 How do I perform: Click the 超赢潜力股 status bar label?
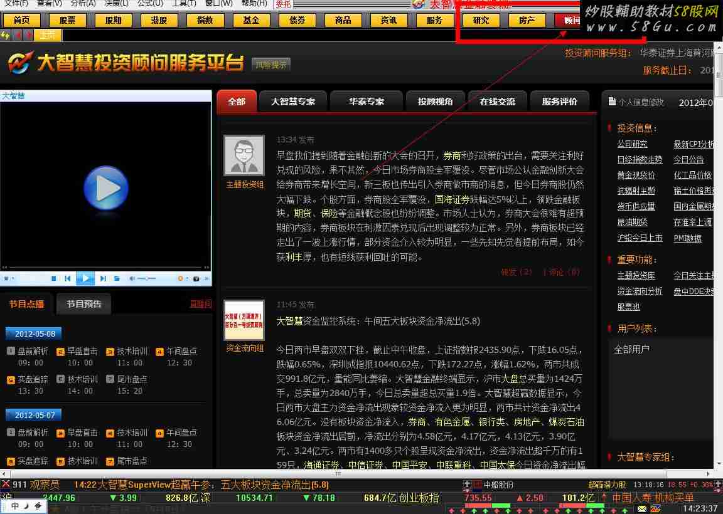coord(608,485)
